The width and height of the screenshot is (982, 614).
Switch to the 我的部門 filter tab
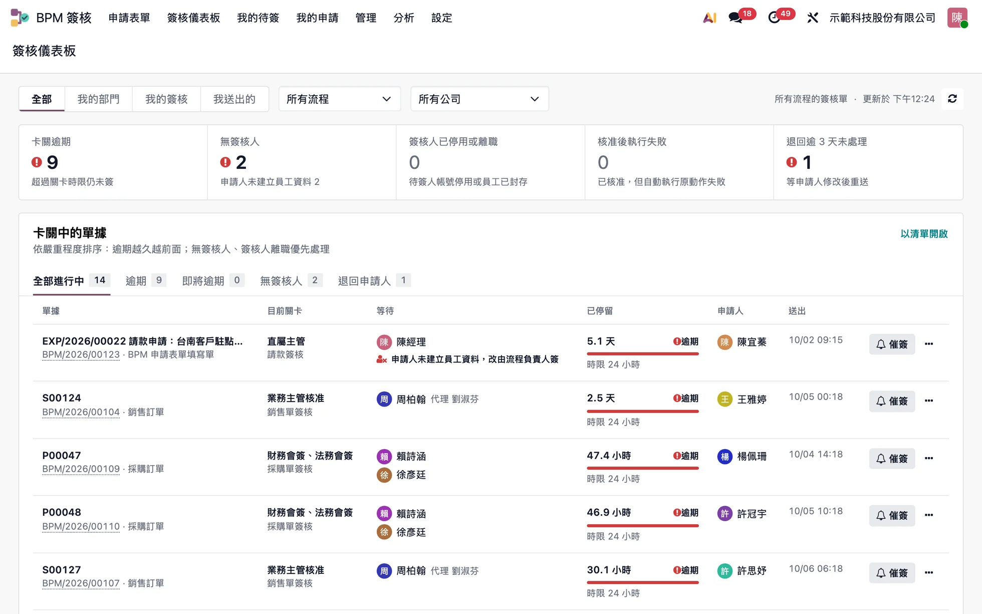[x=98, y=99]
